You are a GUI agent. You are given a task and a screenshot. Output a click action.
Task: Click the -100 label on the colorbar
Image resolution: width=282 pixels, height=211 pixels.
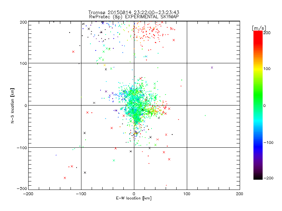[x=268, y=142]
